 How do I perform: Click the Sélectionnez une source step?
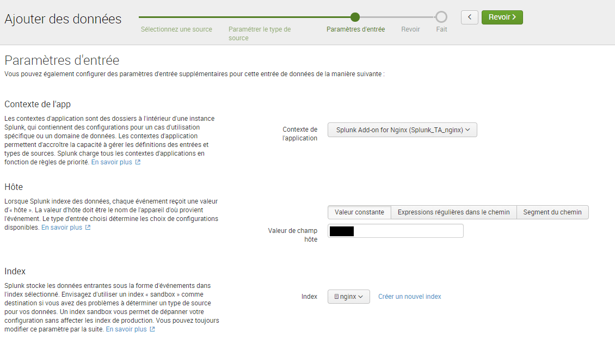click(176, 29)
